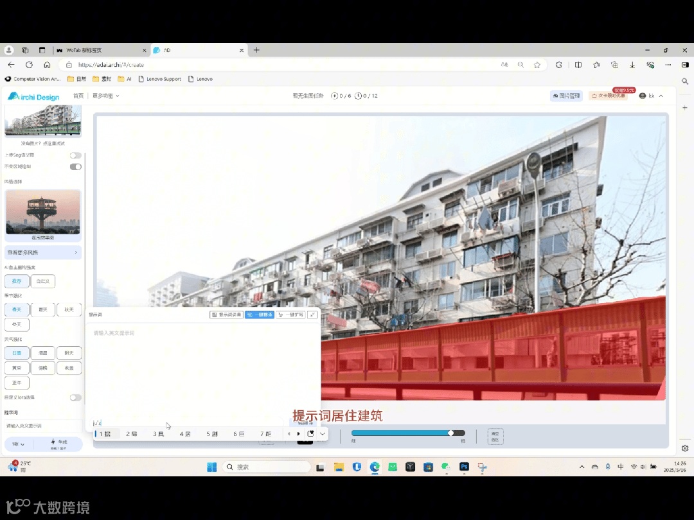
Task: Open the browser downloads icon
Action: point(632,65)
